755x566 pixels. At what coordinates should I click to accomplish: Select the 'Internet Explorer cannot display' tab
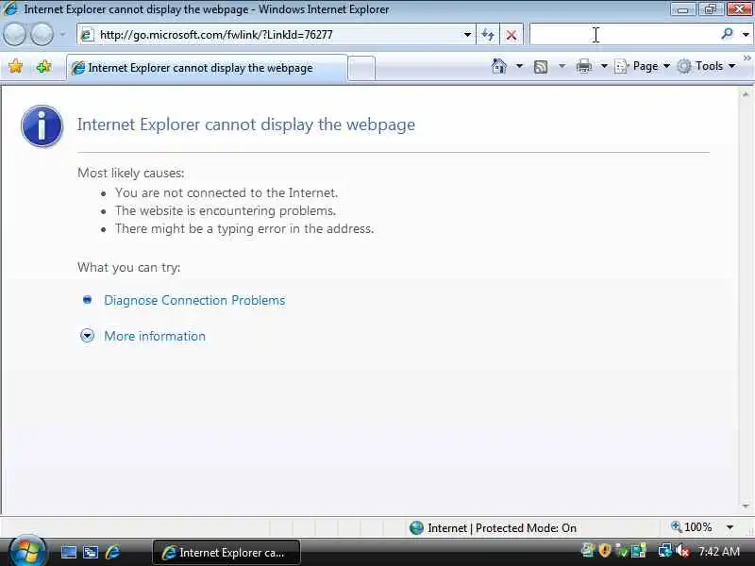coord(206,68)
